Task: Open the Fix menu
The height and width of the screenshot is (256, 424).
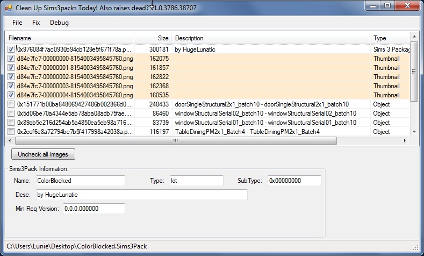Action: tap(36, 23)
